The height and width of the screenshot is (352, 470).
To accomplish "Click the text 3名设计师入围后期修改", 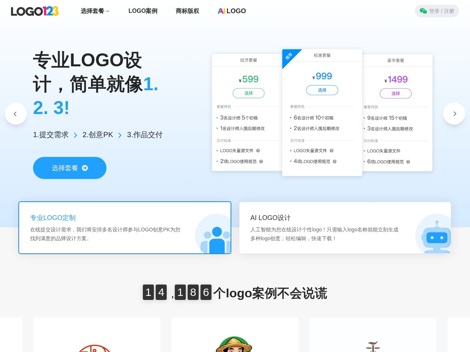I will (x=390, y=129).
